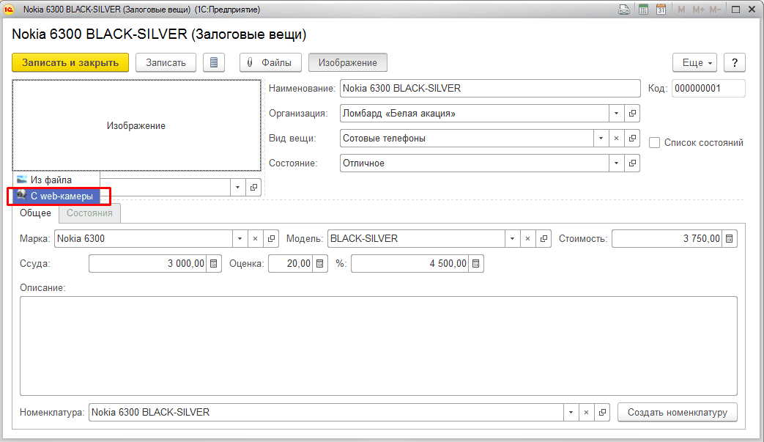Click the report list icon button beside Записать

click(x=214, y=63)
